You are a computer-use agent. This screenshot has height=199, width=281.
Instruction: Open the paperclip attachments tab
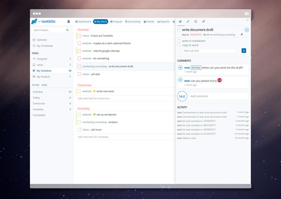(203, 21)
